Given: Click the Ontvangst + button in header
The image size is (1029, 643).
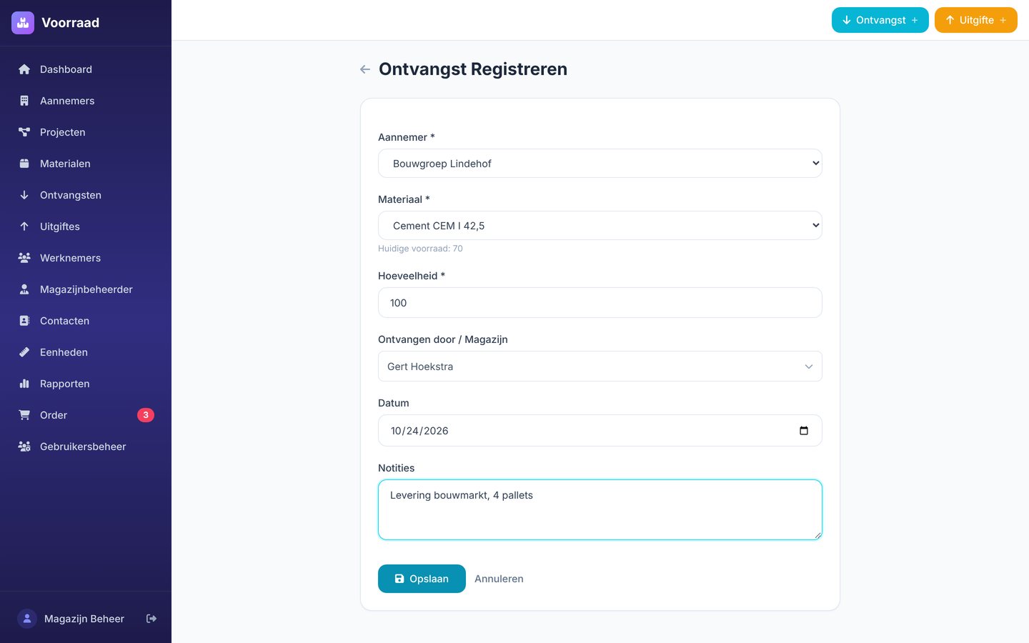Looking at the screenshot, I should click(x=880, y=20).
